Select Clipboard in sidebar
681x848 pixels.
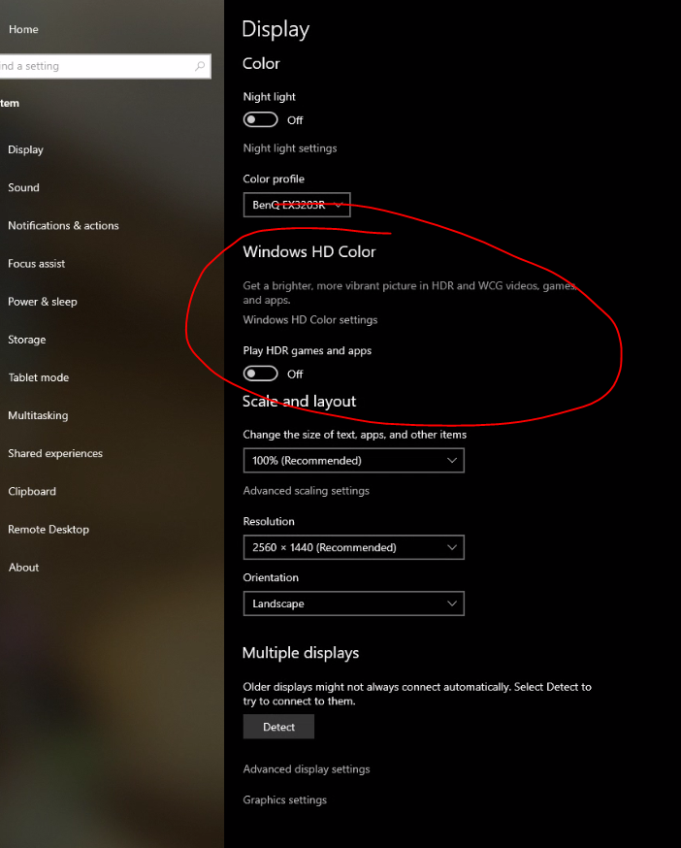click(32, 492)
